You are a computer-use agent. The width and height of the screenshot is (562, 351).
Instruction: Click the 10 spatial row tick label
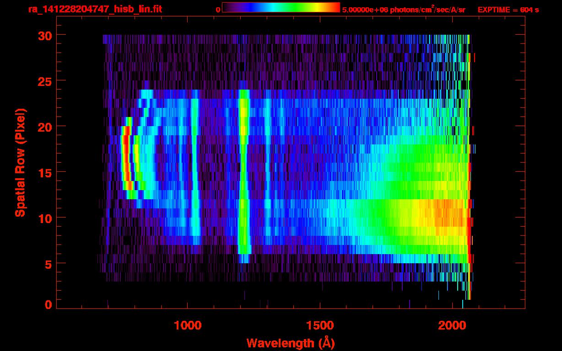click(x=45, y=218)
